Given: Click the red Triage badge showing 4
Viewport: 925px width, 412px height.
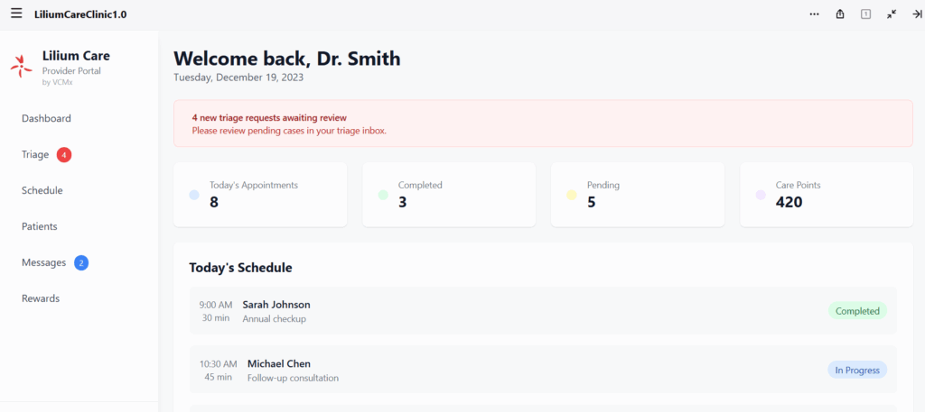Looking at the screenshot, I should tap(64, 155).
